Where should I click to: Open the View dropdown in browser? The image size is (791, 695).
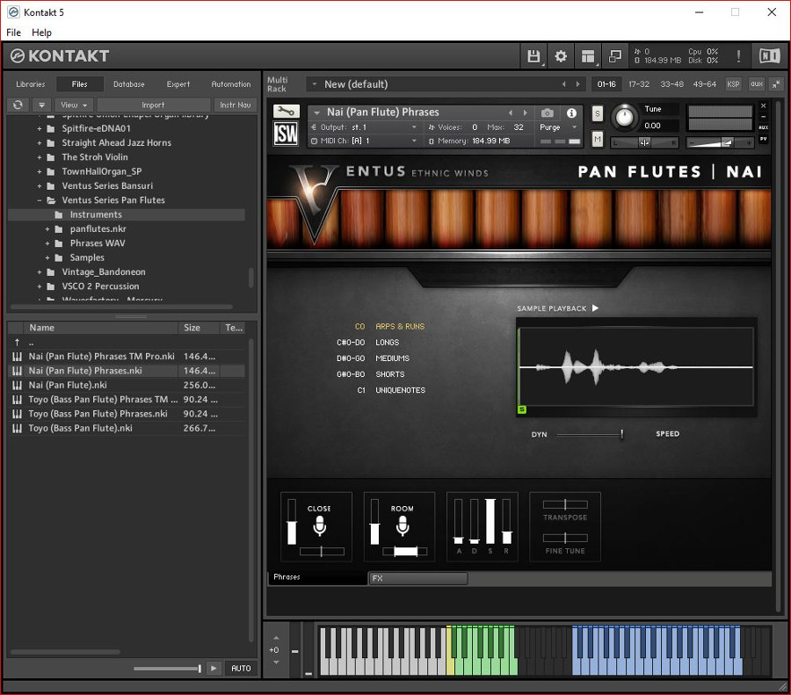(x=74, y=105)
